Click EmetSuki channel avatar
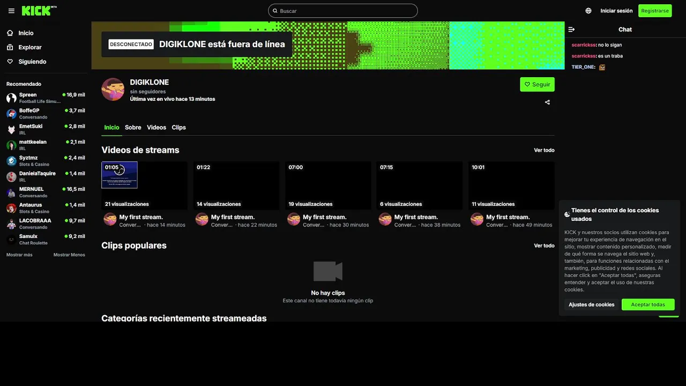The width and height of the screenshot is (686, 386). [11, 129]
